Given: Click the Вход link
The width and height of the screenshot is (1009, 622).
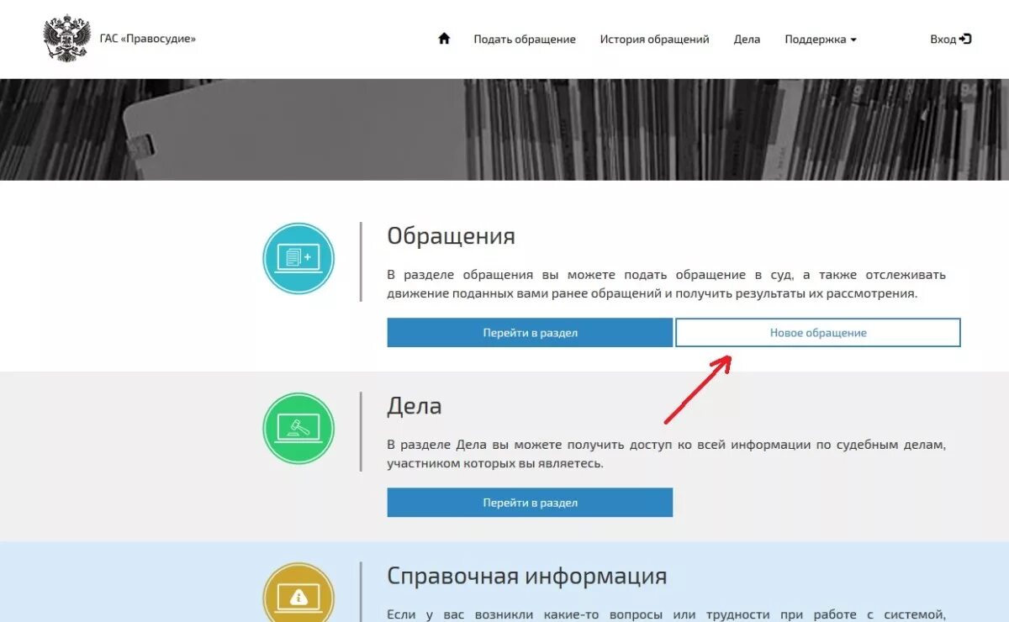Looking at the screenshot, I should [x=945, y=38].
